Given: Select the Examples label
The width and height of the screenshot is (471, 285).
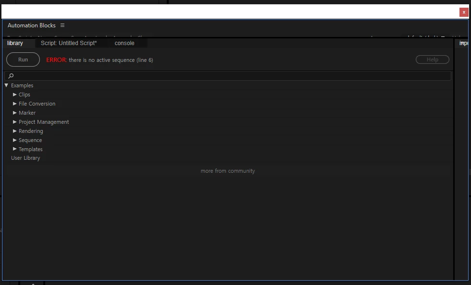Looking at the screenshot, I should [x=22, y=85].
